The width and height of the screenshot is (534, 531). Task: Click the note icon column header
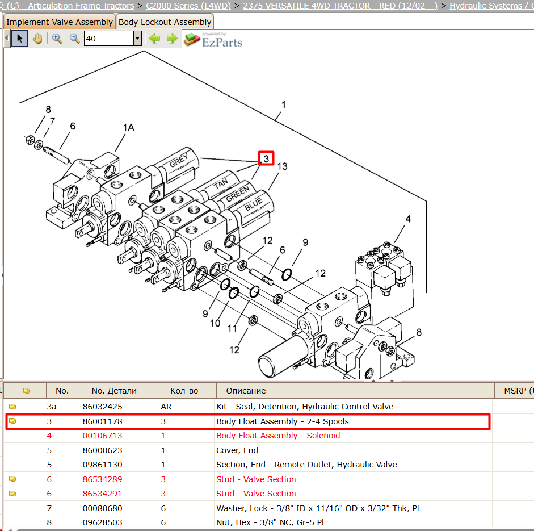tap(26, 391)
